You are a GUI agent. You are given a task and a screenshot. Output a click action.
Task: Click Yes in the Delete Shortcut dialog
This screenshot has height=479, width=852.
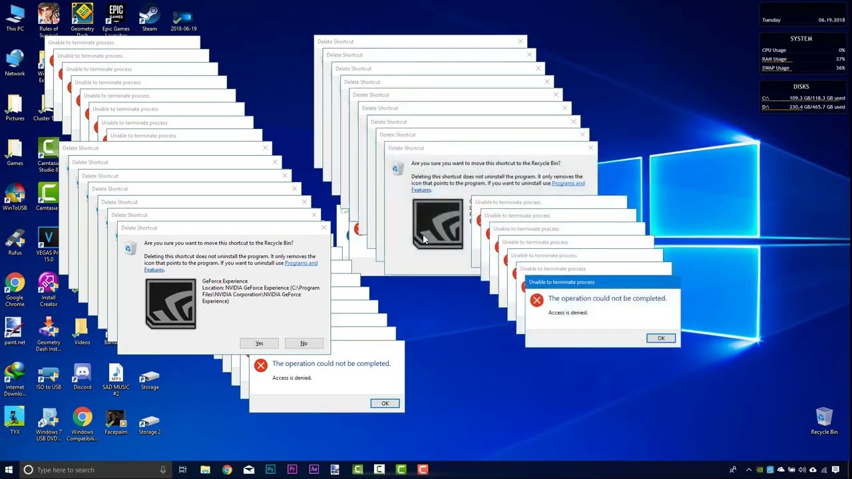click(x=259, y=343)
